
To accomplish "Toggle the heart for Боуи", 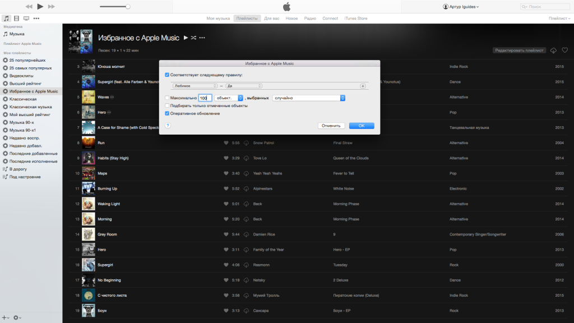I will coord(226,311).
